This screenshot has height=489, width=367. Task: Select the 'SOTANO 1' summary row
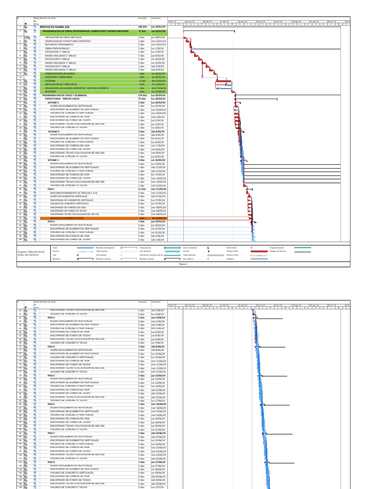[53, 160]
